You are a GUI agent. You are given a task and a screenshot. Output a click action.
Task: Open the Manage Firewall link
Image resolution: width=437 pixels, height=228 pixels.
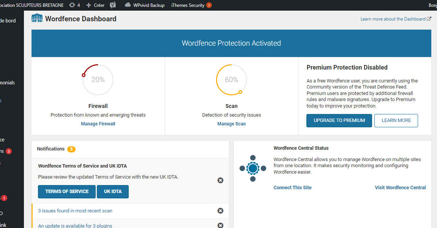click(x=98, y=124)
